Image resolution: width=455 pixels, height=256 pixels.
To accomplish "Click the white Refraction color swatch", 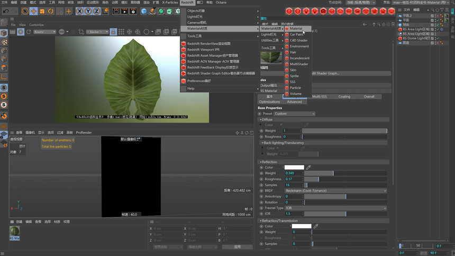I will click(x=302, y=226).
